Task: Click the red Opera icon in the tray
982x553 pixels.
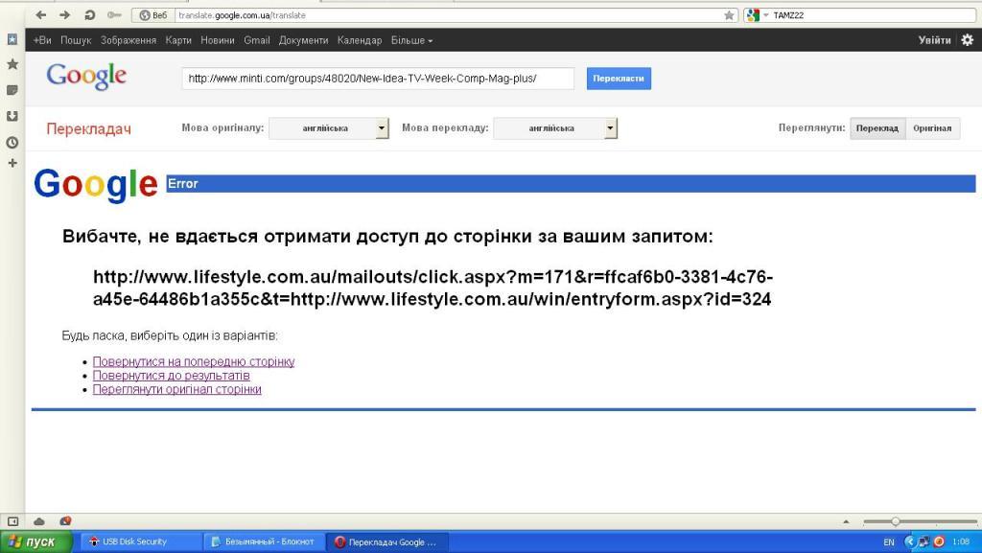Action: point(939,541)
